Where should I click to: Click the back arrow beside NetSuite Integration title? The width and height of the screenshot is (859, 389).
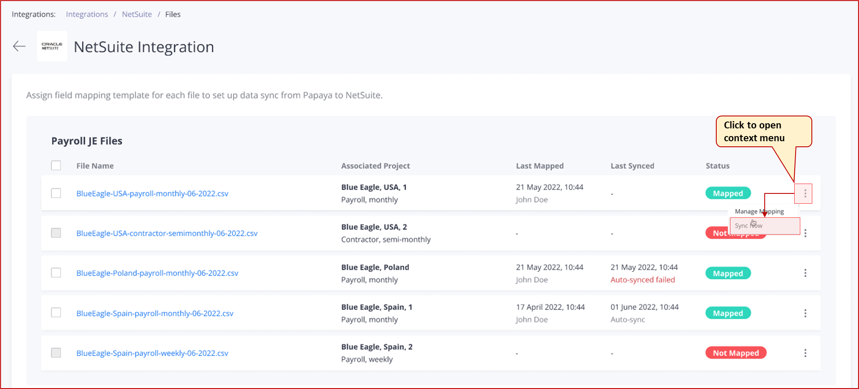19,46
